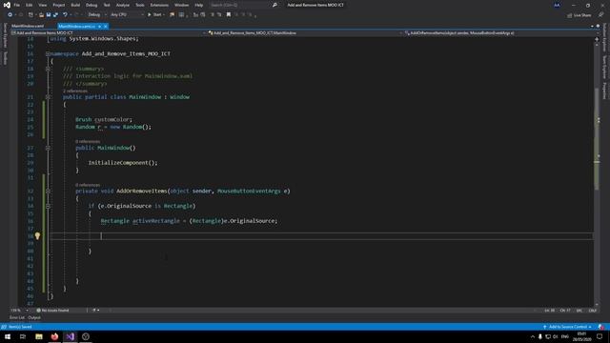Open Task View on the taskbar
The image size is (610, 343).
[x=23, y=336]
